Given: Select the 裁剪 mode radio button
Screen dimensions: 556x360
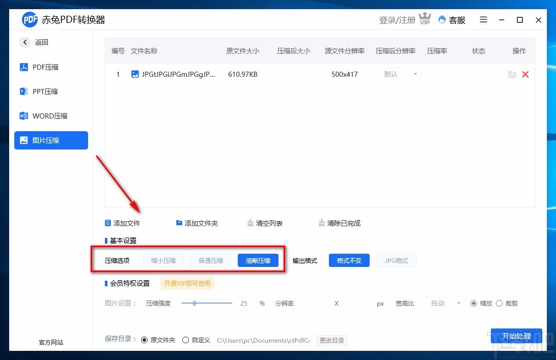Looking at the screenshot, I should pos(499,303).
